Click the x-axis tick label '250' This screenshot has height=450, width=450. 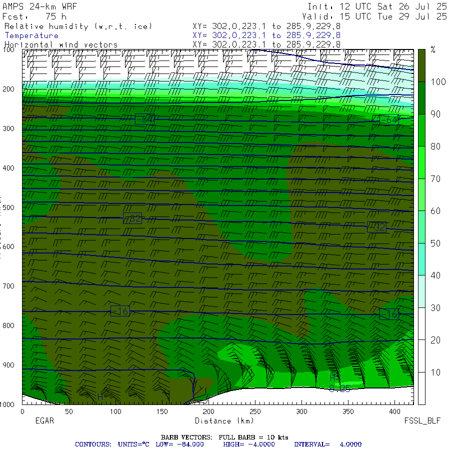click(255, 411)
